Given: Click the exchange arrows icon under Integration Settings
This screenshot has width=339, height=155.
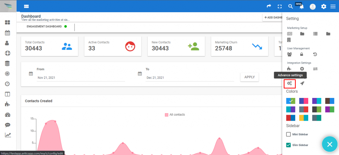Looking at the screenshot, I should click(x=315, y=69).
